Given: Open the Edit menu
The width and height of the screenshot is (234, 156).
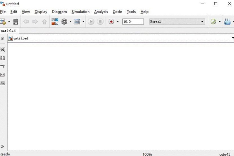Looking at the screenshot, I should (14, 12).
